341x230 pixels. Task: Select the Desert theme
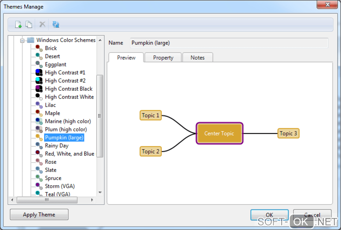[x=52, y=56]
